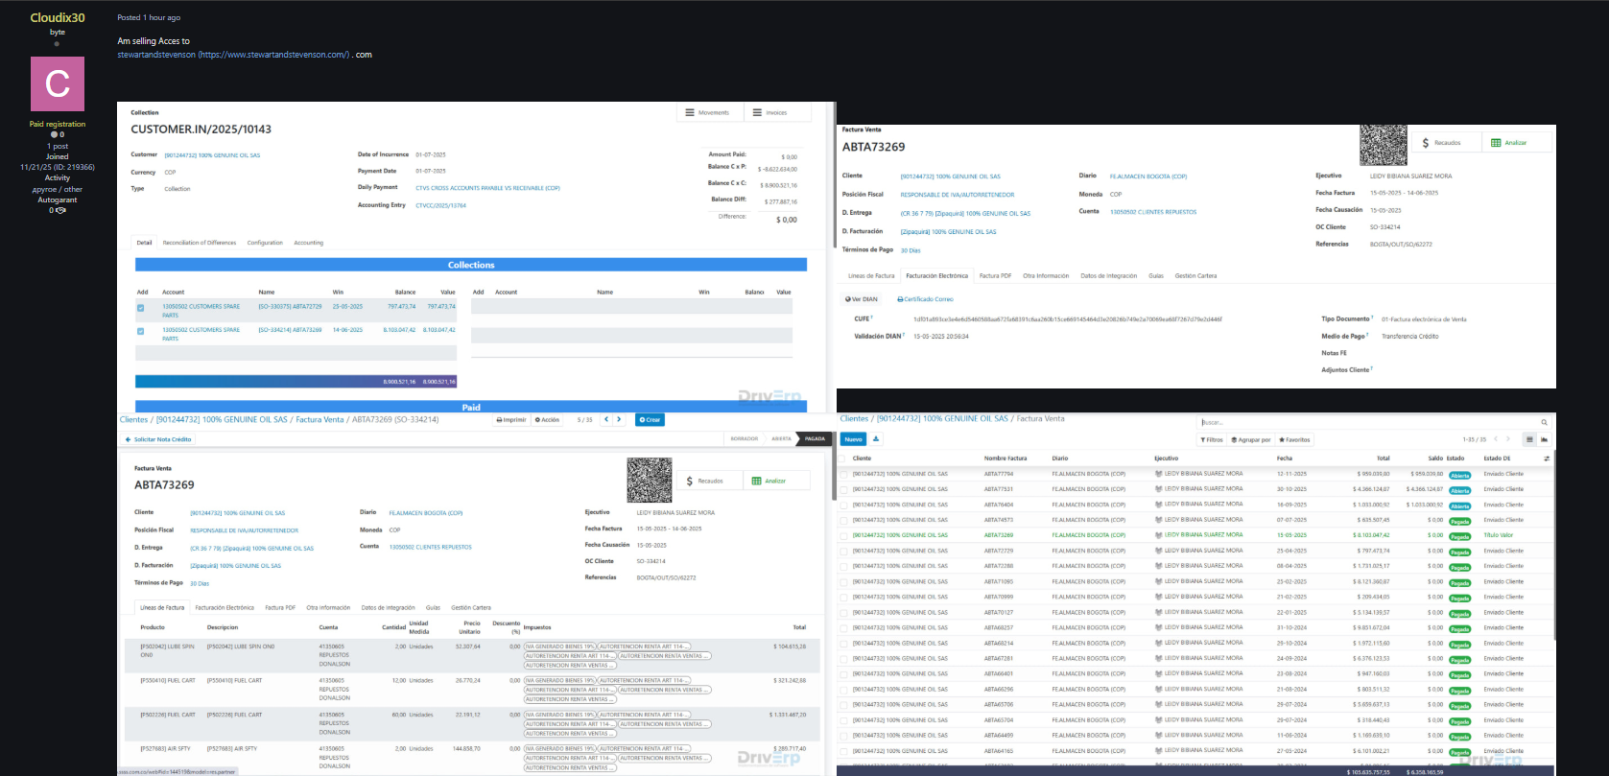
Task: Uncheck the ABTA73269 collection row checkbox
Action: 141,331
